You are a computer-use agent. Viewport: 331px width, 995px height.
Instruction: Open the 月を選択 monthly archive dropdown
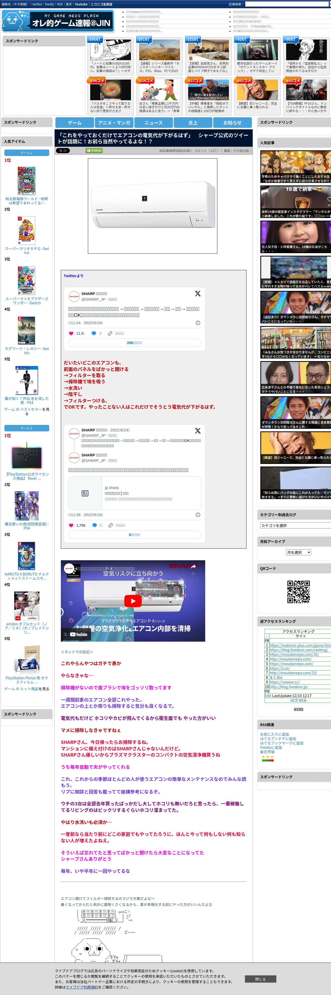click(x=298, y=552)
